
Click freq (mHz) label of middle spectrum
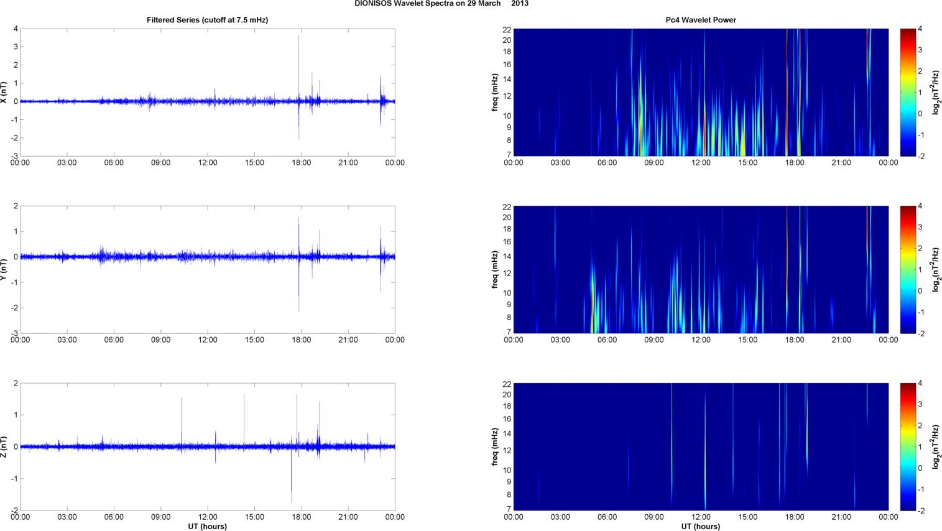click(x=495, y=269)
